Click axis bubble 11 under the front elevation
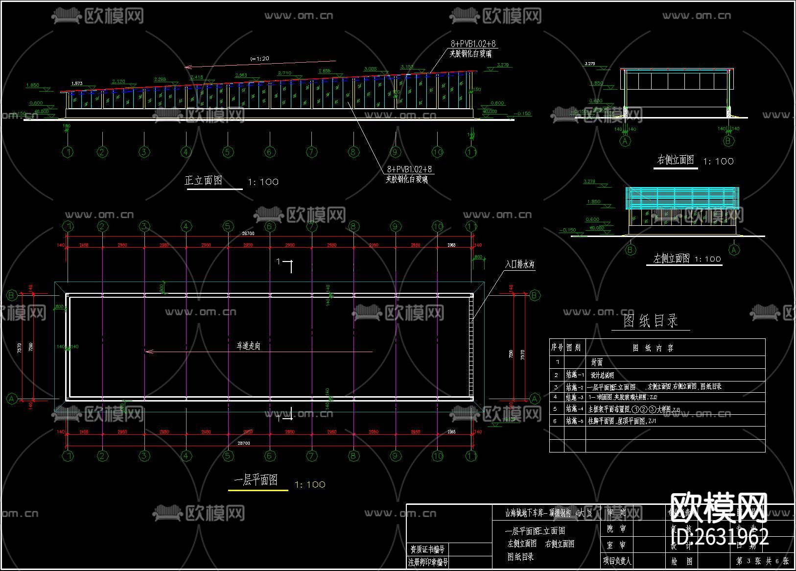 [x=471, y=152]
